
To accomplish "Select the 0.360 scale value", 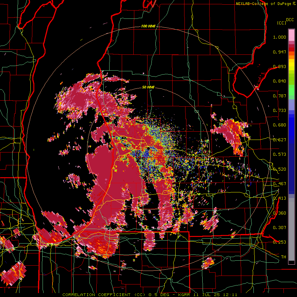I will pos(280,213).
